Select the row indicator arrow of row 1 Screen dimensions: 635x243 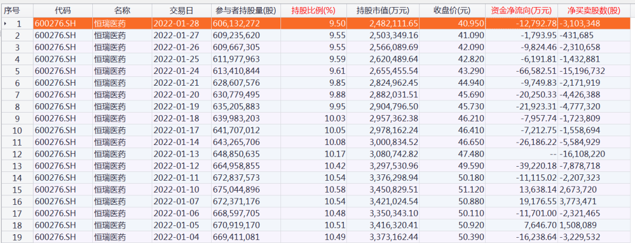coord(5,24)
